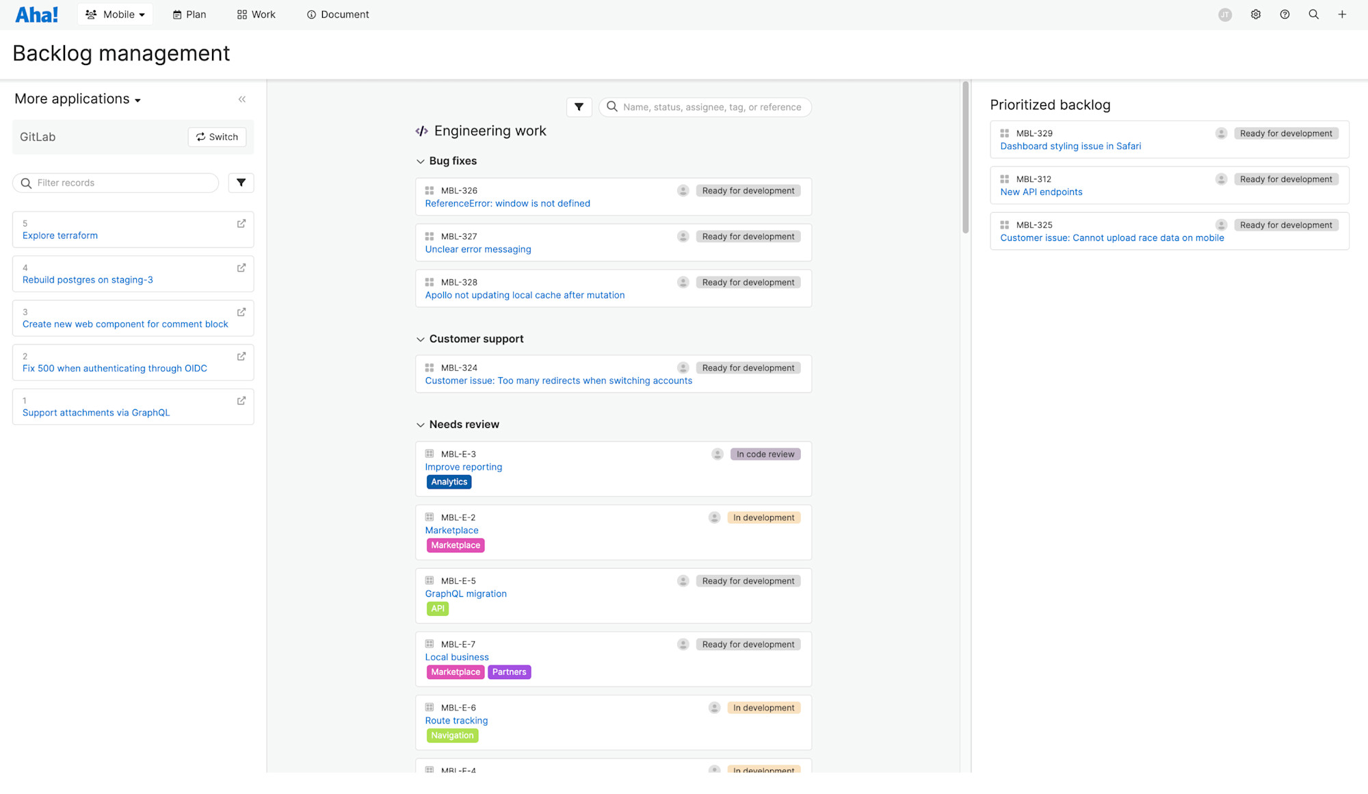The height and width of the screenshot is (794, 1368).
Task: Collapse the GitLab sidebar with the double-chevron icon
Action: coord(242,99)
